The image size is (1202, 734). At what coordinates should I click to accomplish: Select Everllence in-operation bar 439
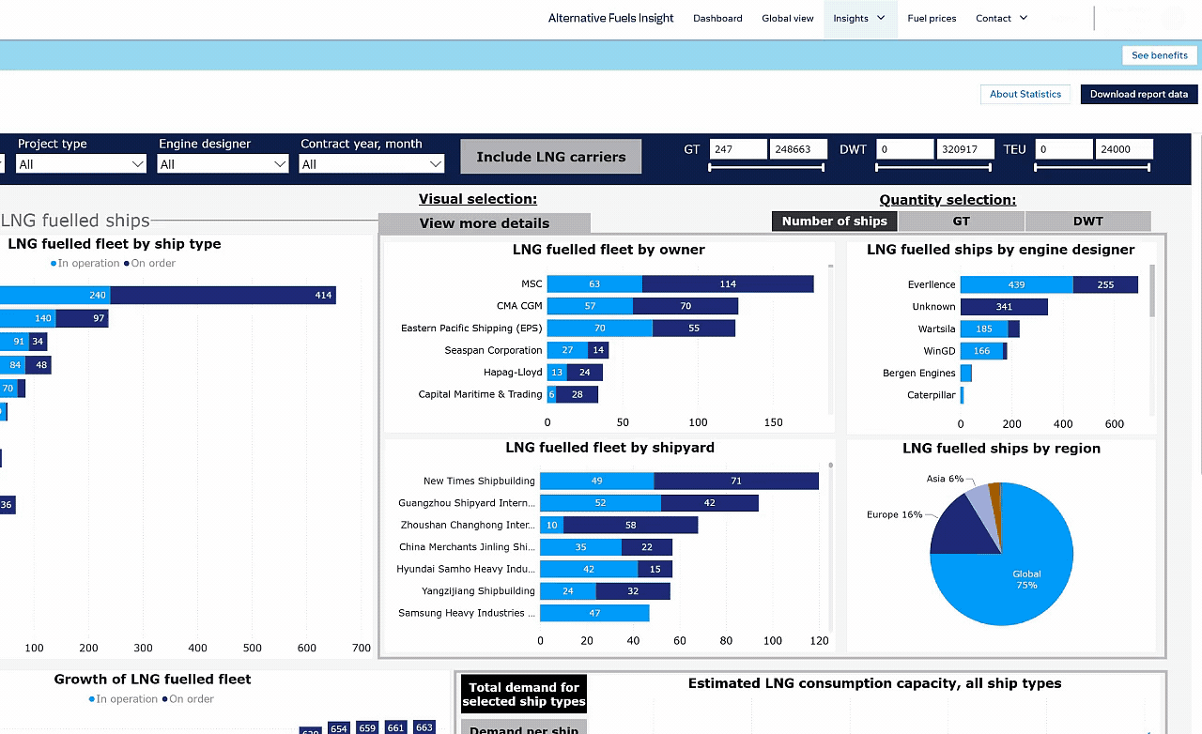[1016, 284]
